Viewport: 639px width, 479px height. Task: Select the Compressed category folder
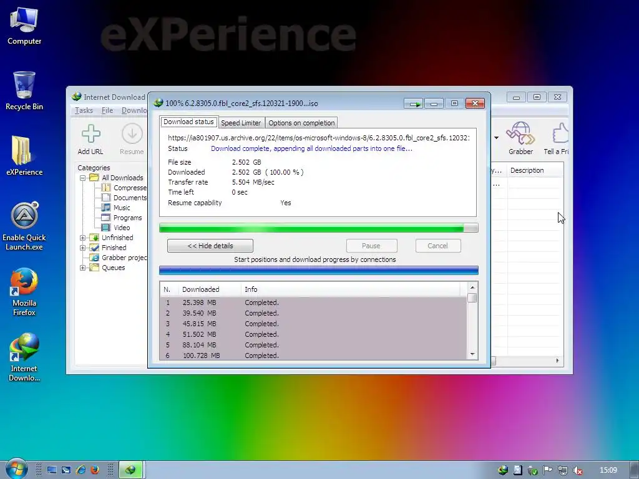tap(124, 188)
